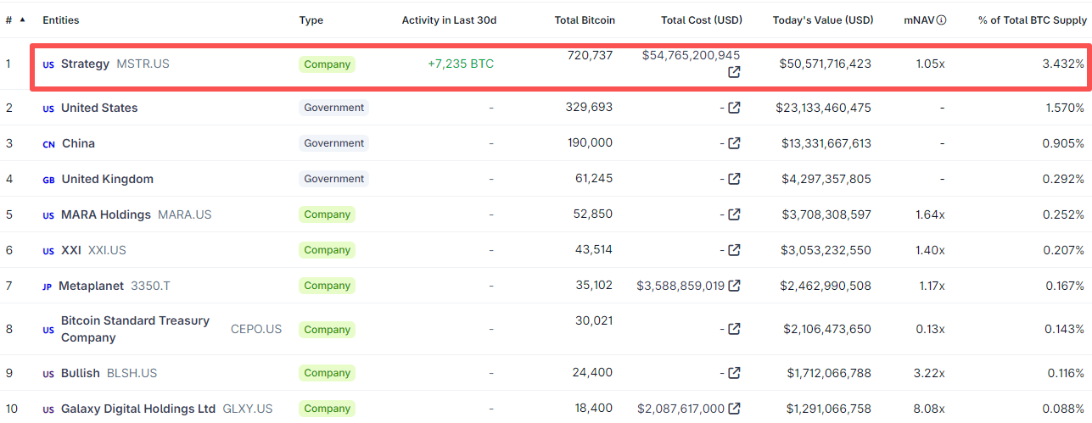Sort by % of Total BTC Supply header
The image size is (1092, 423).
pos(1032,19)
